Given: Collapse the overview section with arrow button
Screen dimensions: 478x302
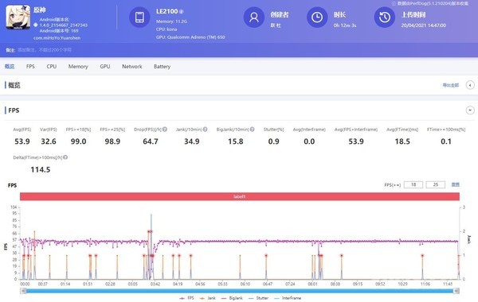Looking at the screenshot, I should tap(470, 85).
